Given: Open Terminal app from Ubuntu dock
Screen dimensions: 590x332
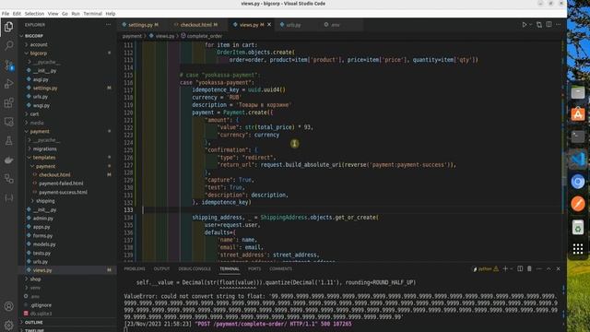Looking at the screenshot, I should [578, 136].
